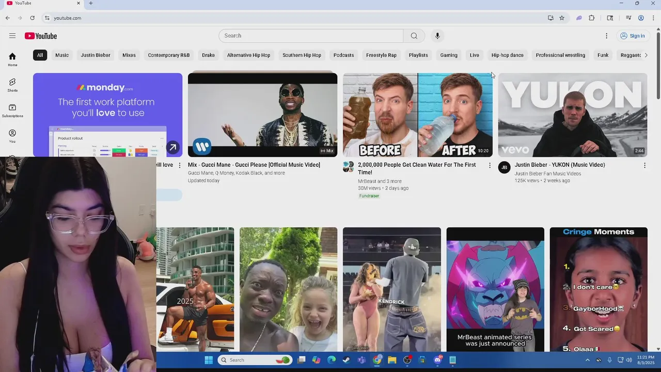Open Subscriptions from the sidebar

tap(12, 110)
